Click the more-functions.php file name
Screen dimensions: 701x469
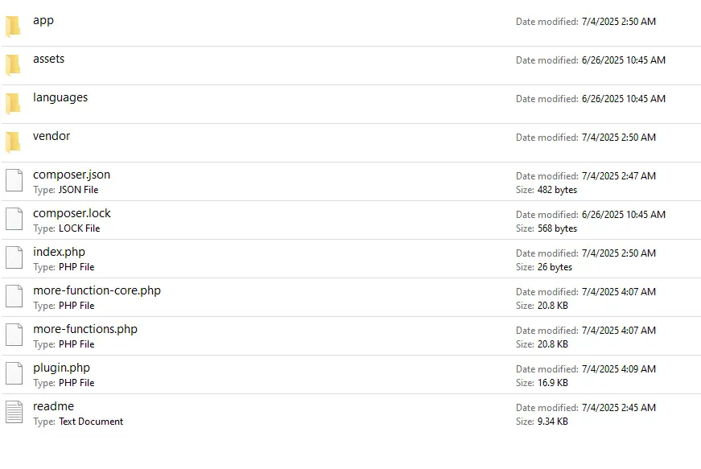pyautogui.click(x=85, y=329)
